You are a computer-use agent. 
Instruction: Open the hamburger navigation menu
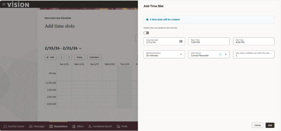coord(4,4)
